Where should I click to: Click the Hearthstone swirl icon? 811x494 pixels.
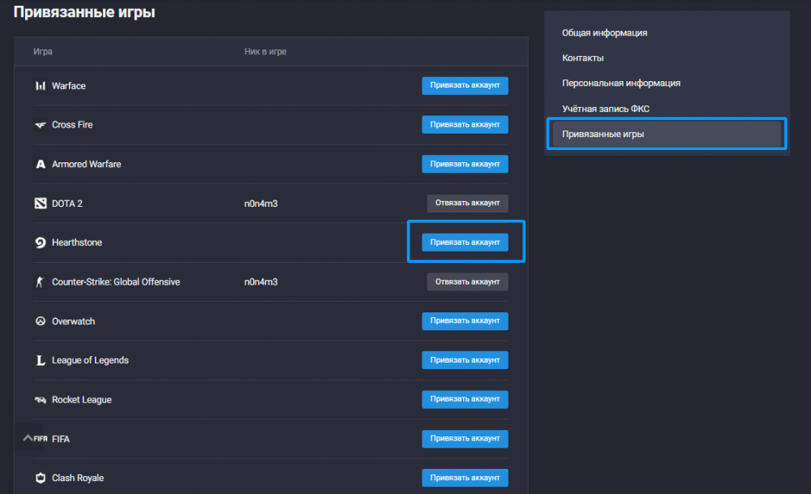[41, 243]
